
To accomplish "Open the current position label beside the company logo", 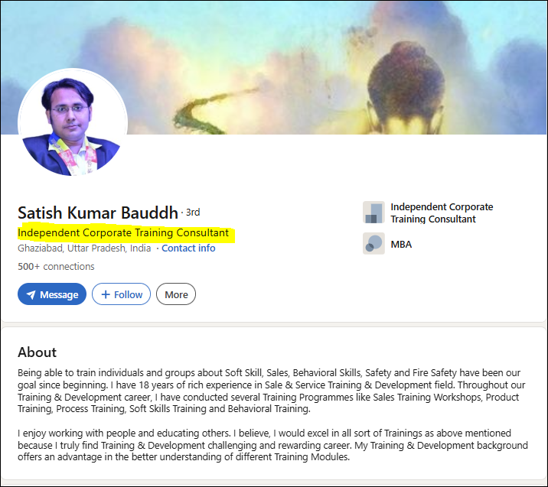I will 442,213.
